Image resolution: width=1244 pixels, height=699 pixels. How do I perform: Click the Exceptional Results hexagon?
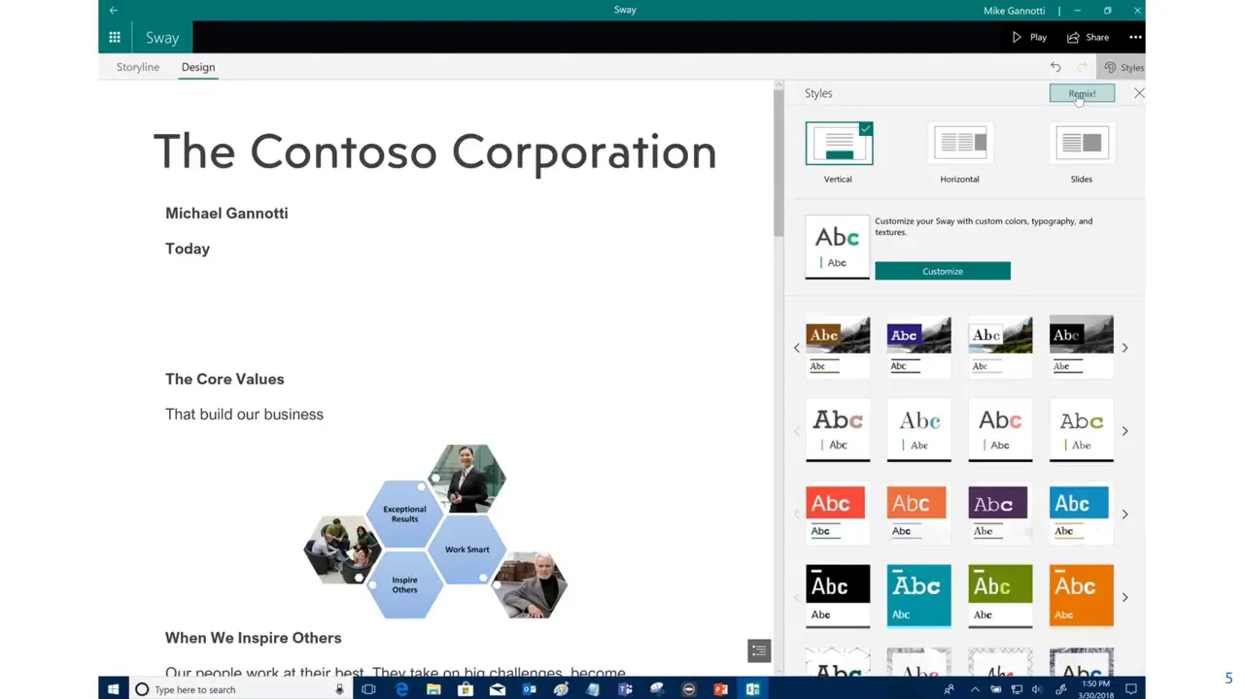tap(404, 514)
